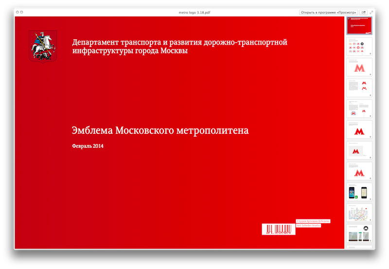The width and height of the screenshot is (389, 269).
Task: Click the "Студия Артемия Лебедева" label
Action: pos(313,221)
